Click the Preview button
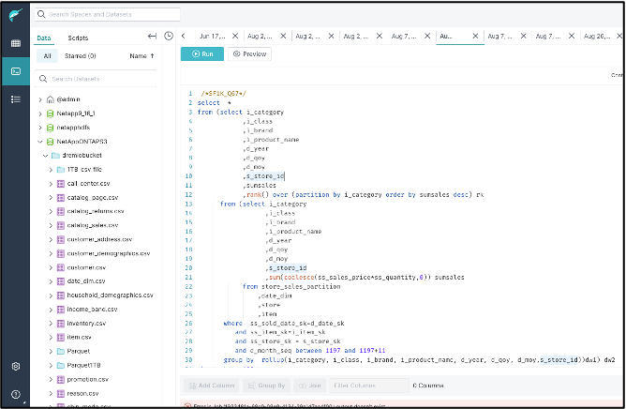 click(x=249, y=54)
